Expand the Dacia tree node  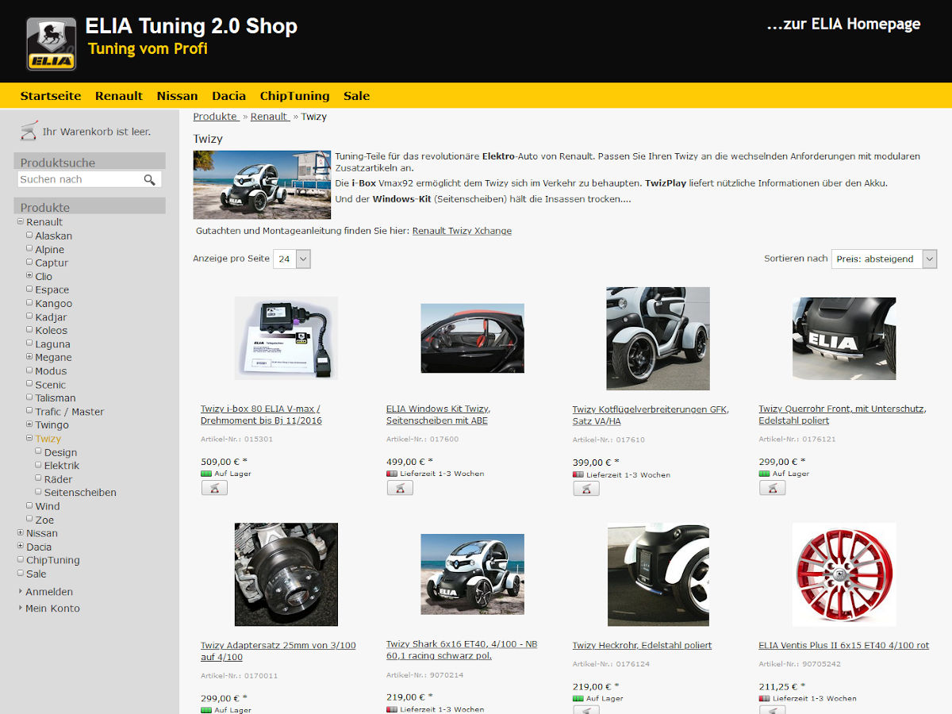click(x=21, y=547)
